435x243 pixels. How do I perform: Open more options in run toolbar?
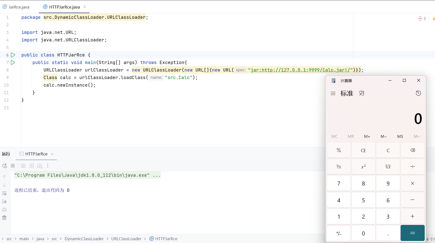pos(48,166)
